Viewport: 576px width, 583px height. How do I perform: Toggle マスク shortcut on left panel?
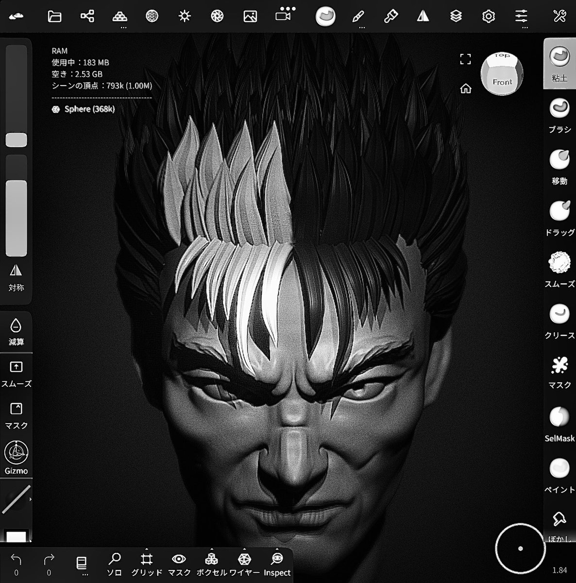pyautogui.click(x=16, y=415)
